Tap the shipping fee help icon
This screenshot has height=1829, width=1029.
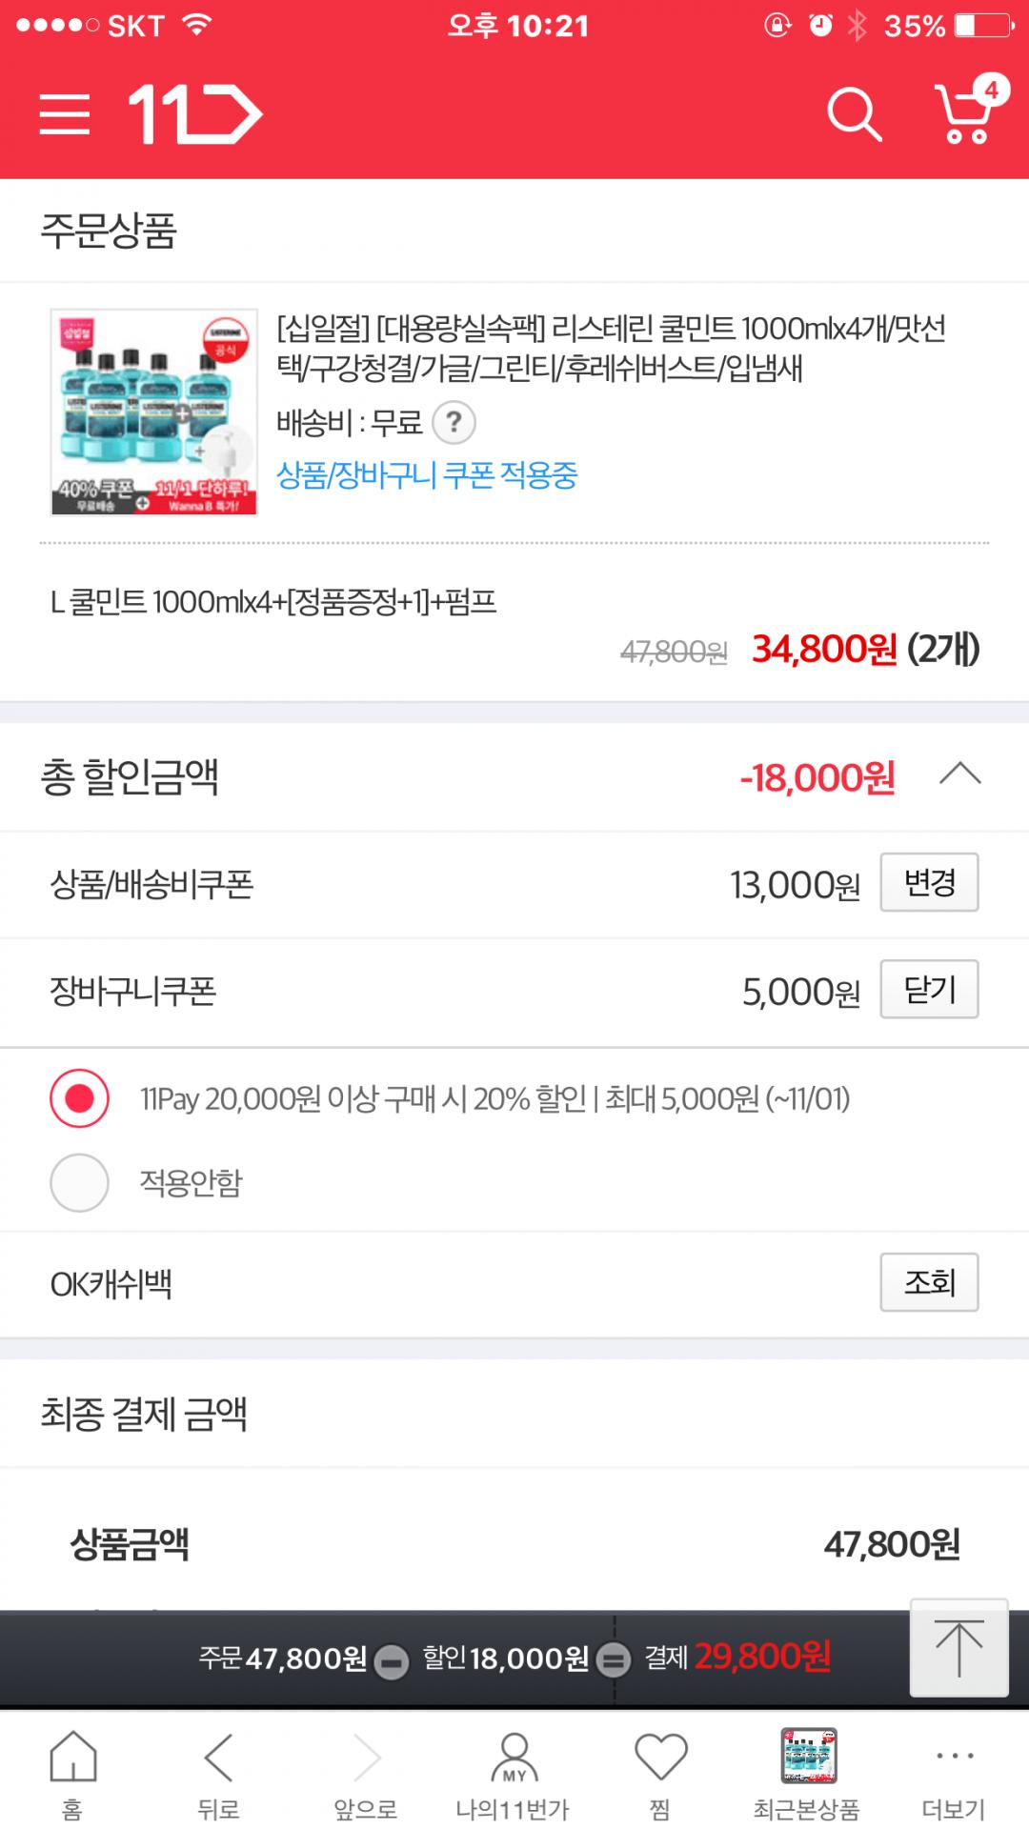[454, 422]
